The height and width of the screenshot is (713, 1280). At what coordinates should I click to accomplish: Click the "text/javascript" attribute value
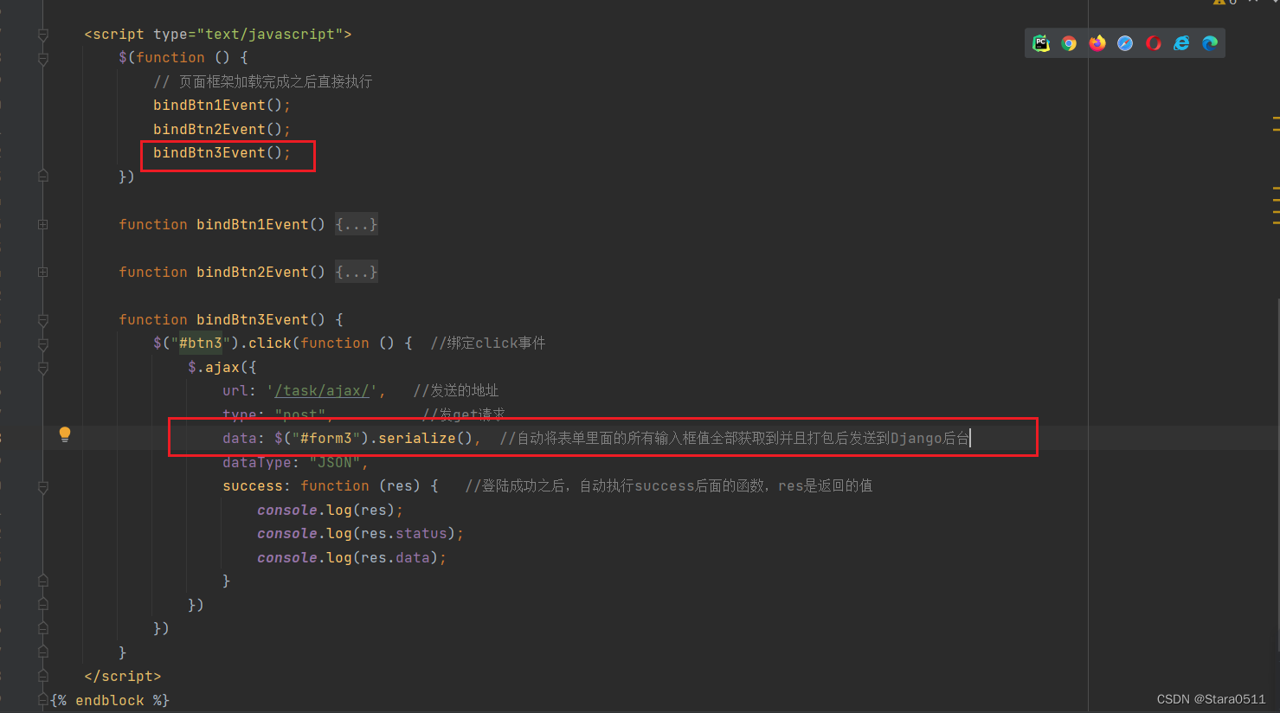(x=270, y=35)
